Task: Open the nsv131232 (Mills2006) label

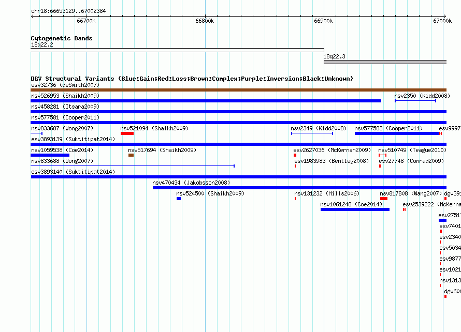Action: pos(327,193)
